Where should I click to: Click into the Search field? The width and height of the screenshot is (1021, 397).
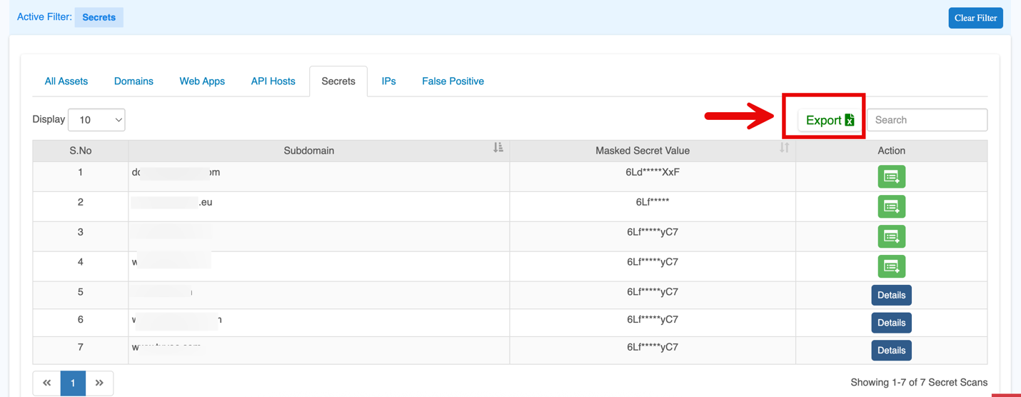(927, 120)
